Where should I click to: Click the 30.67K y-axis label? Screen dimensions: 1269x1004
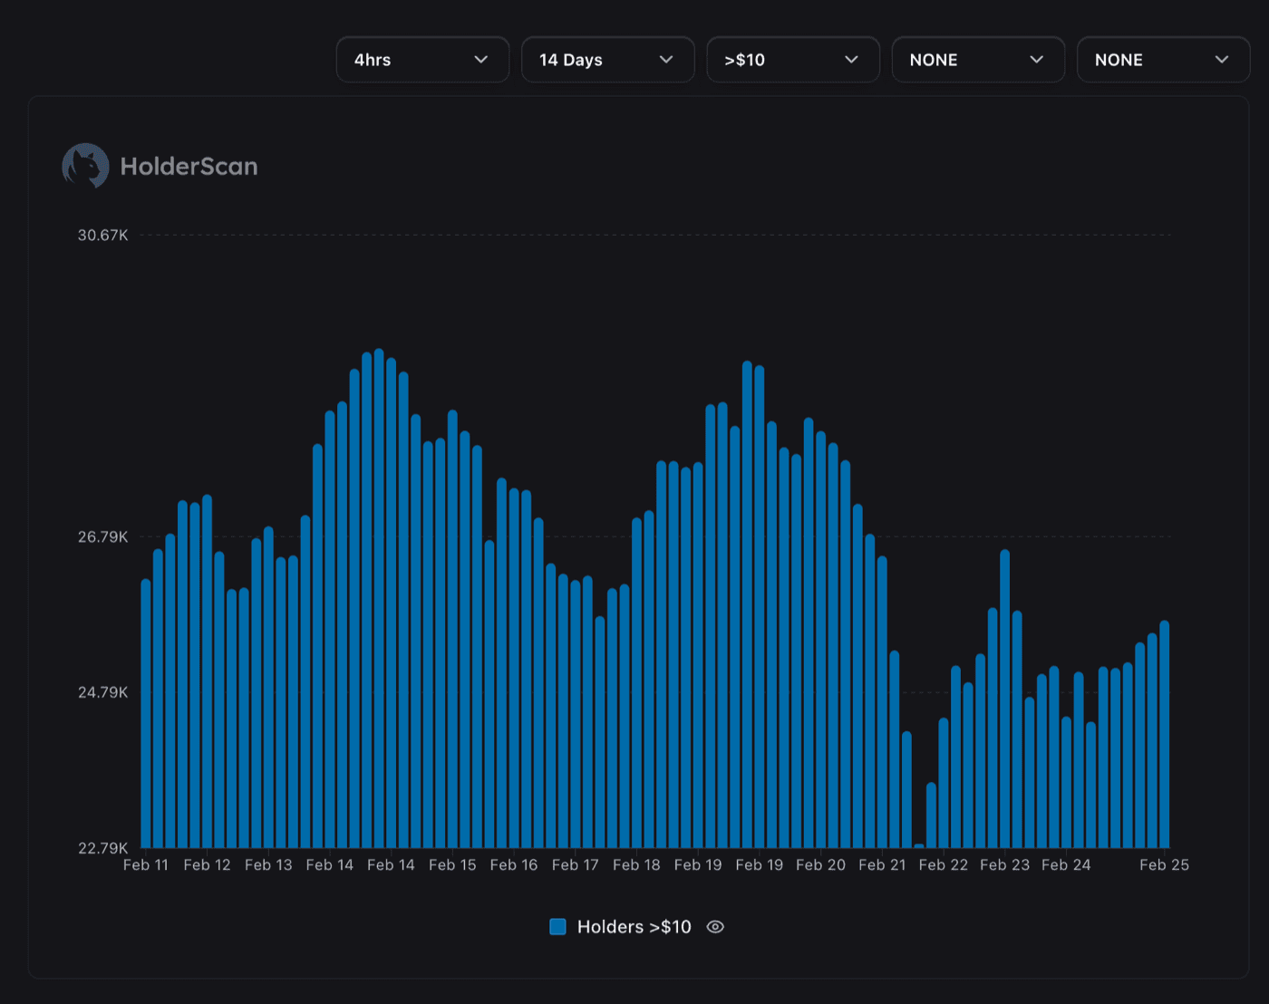tap(102, 235)
